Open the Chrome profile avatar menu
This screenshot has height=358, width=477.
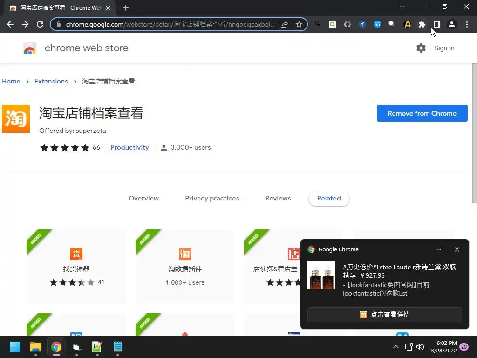pyautogui.click(x=452, y=24)
